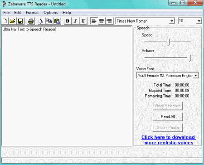Viewport: 204px width, 165px height.
Task: Click the Elapsed Time value
Action: [182, 91]
